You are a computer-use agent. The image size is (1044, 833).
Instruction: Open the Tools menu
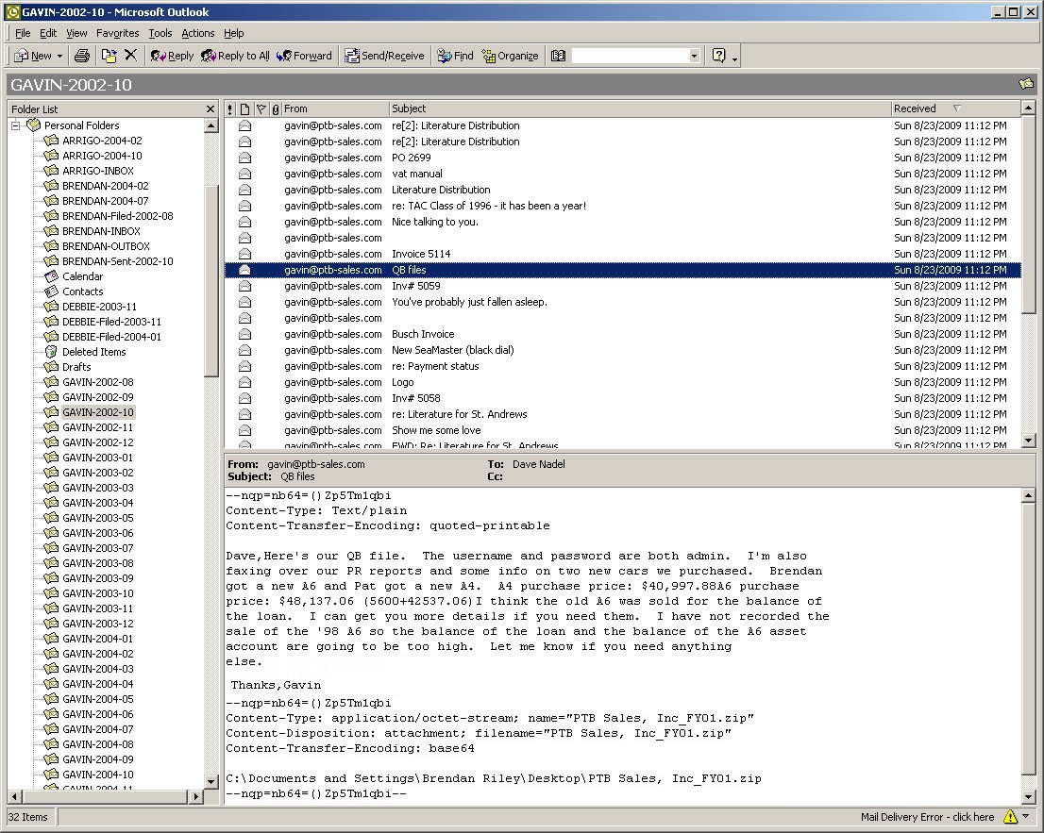click(x=160, y=33)
